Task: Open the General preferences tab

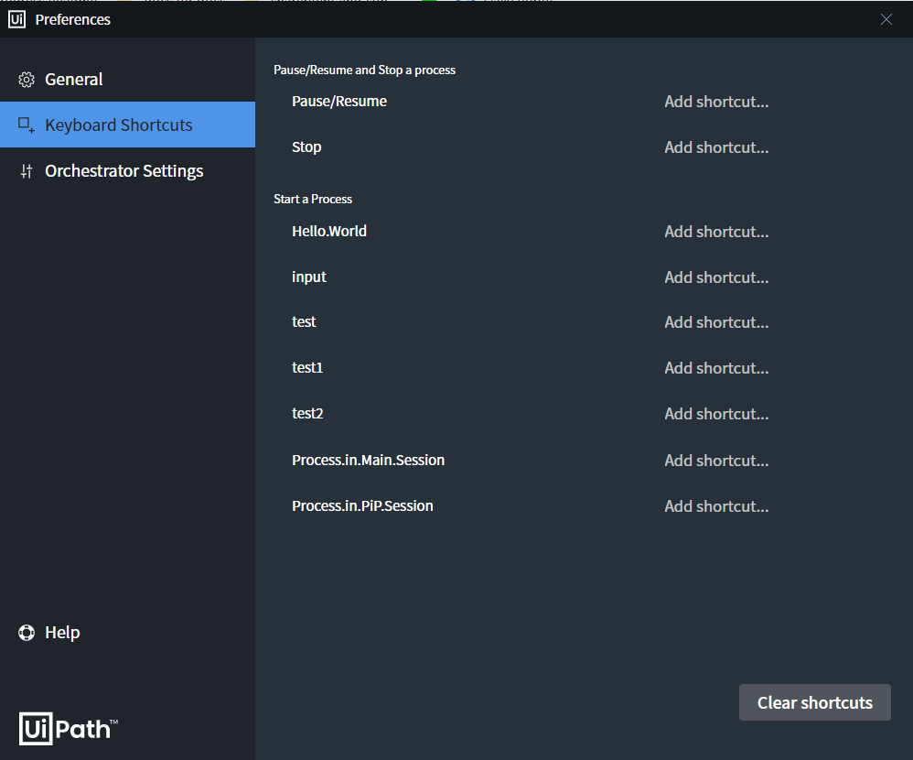Action: (x=127, y=80)
